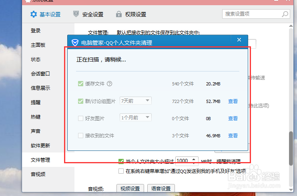Select 音视频 in the sidebar
Image resolution: width=297 pixels, height=196 pixels.
38,174
